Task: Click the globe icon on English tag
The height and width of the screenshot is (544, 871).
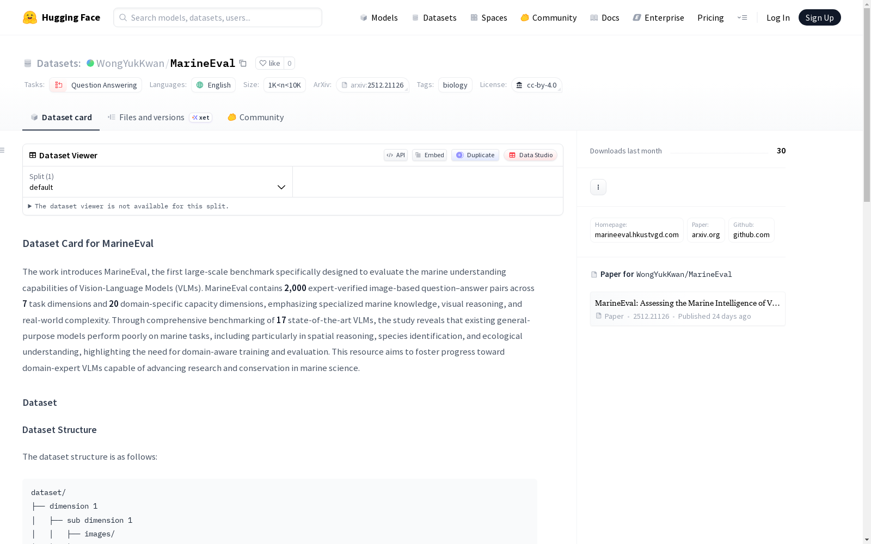Action: 200,85
